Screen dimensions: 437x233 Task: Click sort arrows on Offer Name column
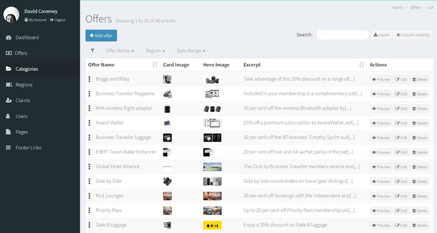click(155, 65)
